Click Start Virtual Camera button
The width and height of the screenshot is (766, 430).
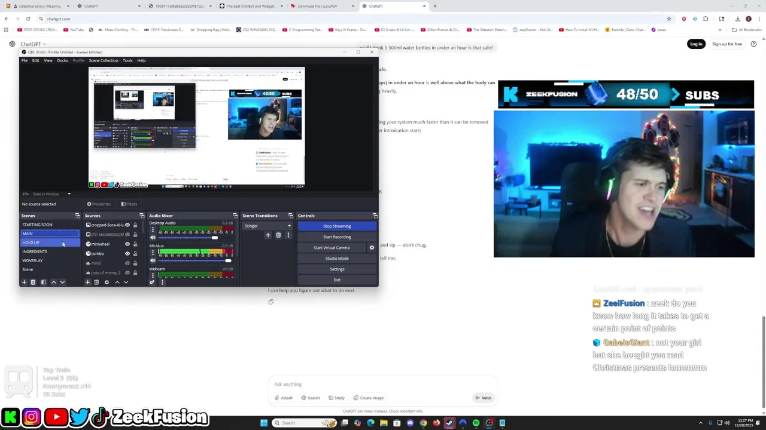[x=332, y=248]
